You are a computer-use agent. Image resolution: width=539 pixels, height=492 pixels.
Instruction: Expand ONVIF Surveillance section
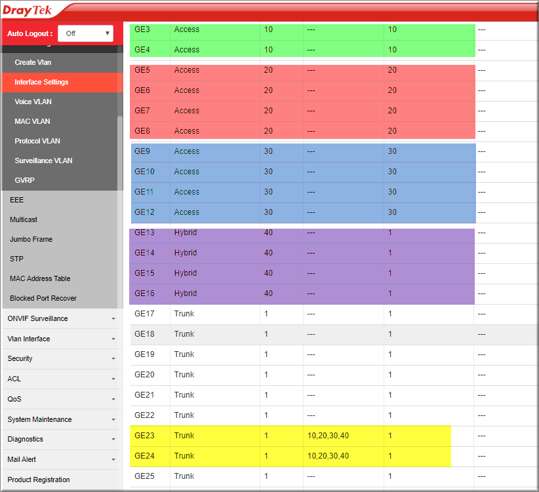(x=62, y=318)
